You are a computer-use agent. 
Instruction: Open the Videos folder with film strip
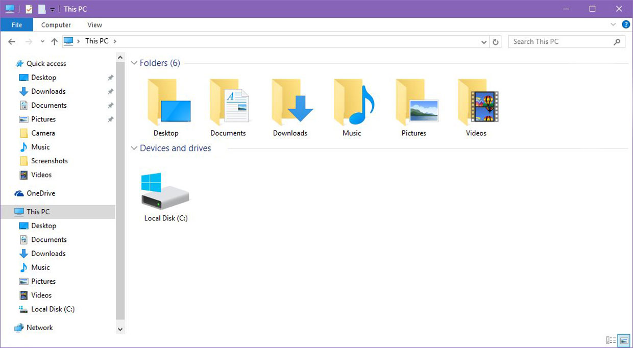click(476, 104)
